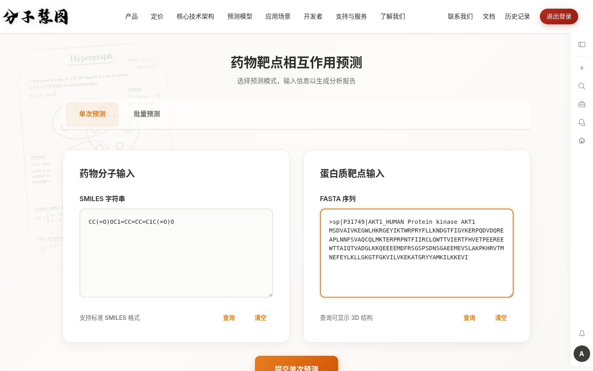Click the 支持标准 SMILES 格式 hint
Viewport: 593px width, 371px height.
pos(110,318)
